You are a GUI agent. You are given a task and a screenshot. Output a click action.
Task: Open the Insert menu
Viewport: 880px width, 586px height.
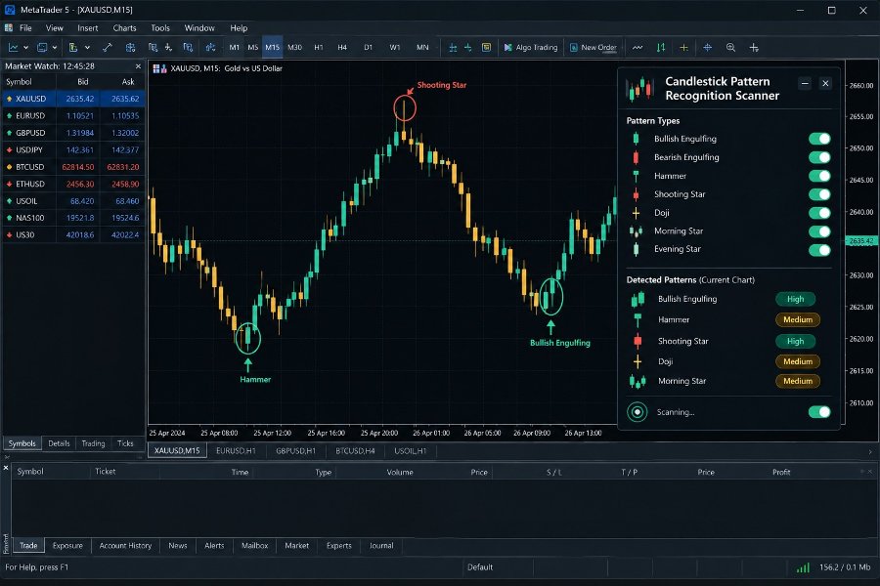point(88,28)
